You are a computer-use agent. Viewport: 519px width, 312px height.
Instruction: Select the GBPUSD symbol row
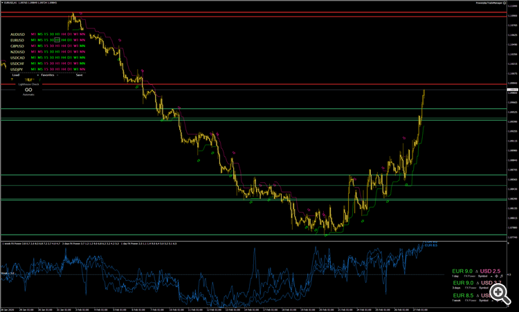pyautogui.click(x=17, y=46)
